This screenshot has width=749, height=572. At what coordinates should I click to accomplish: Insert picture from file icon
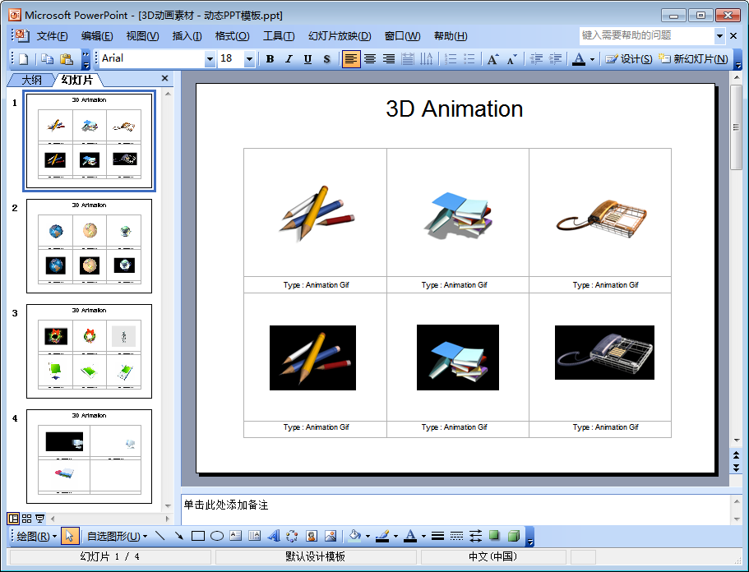(x=331, y=536)
